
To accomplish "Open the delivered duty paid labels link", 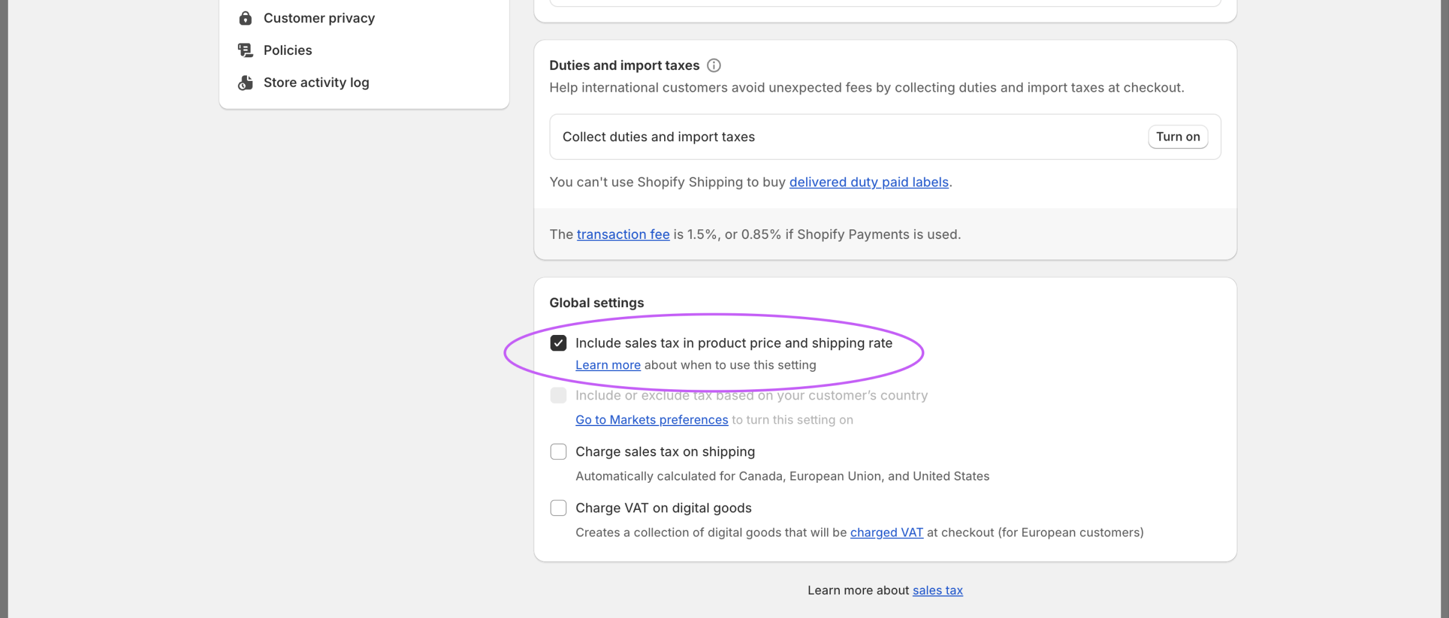I will (868, 182).
